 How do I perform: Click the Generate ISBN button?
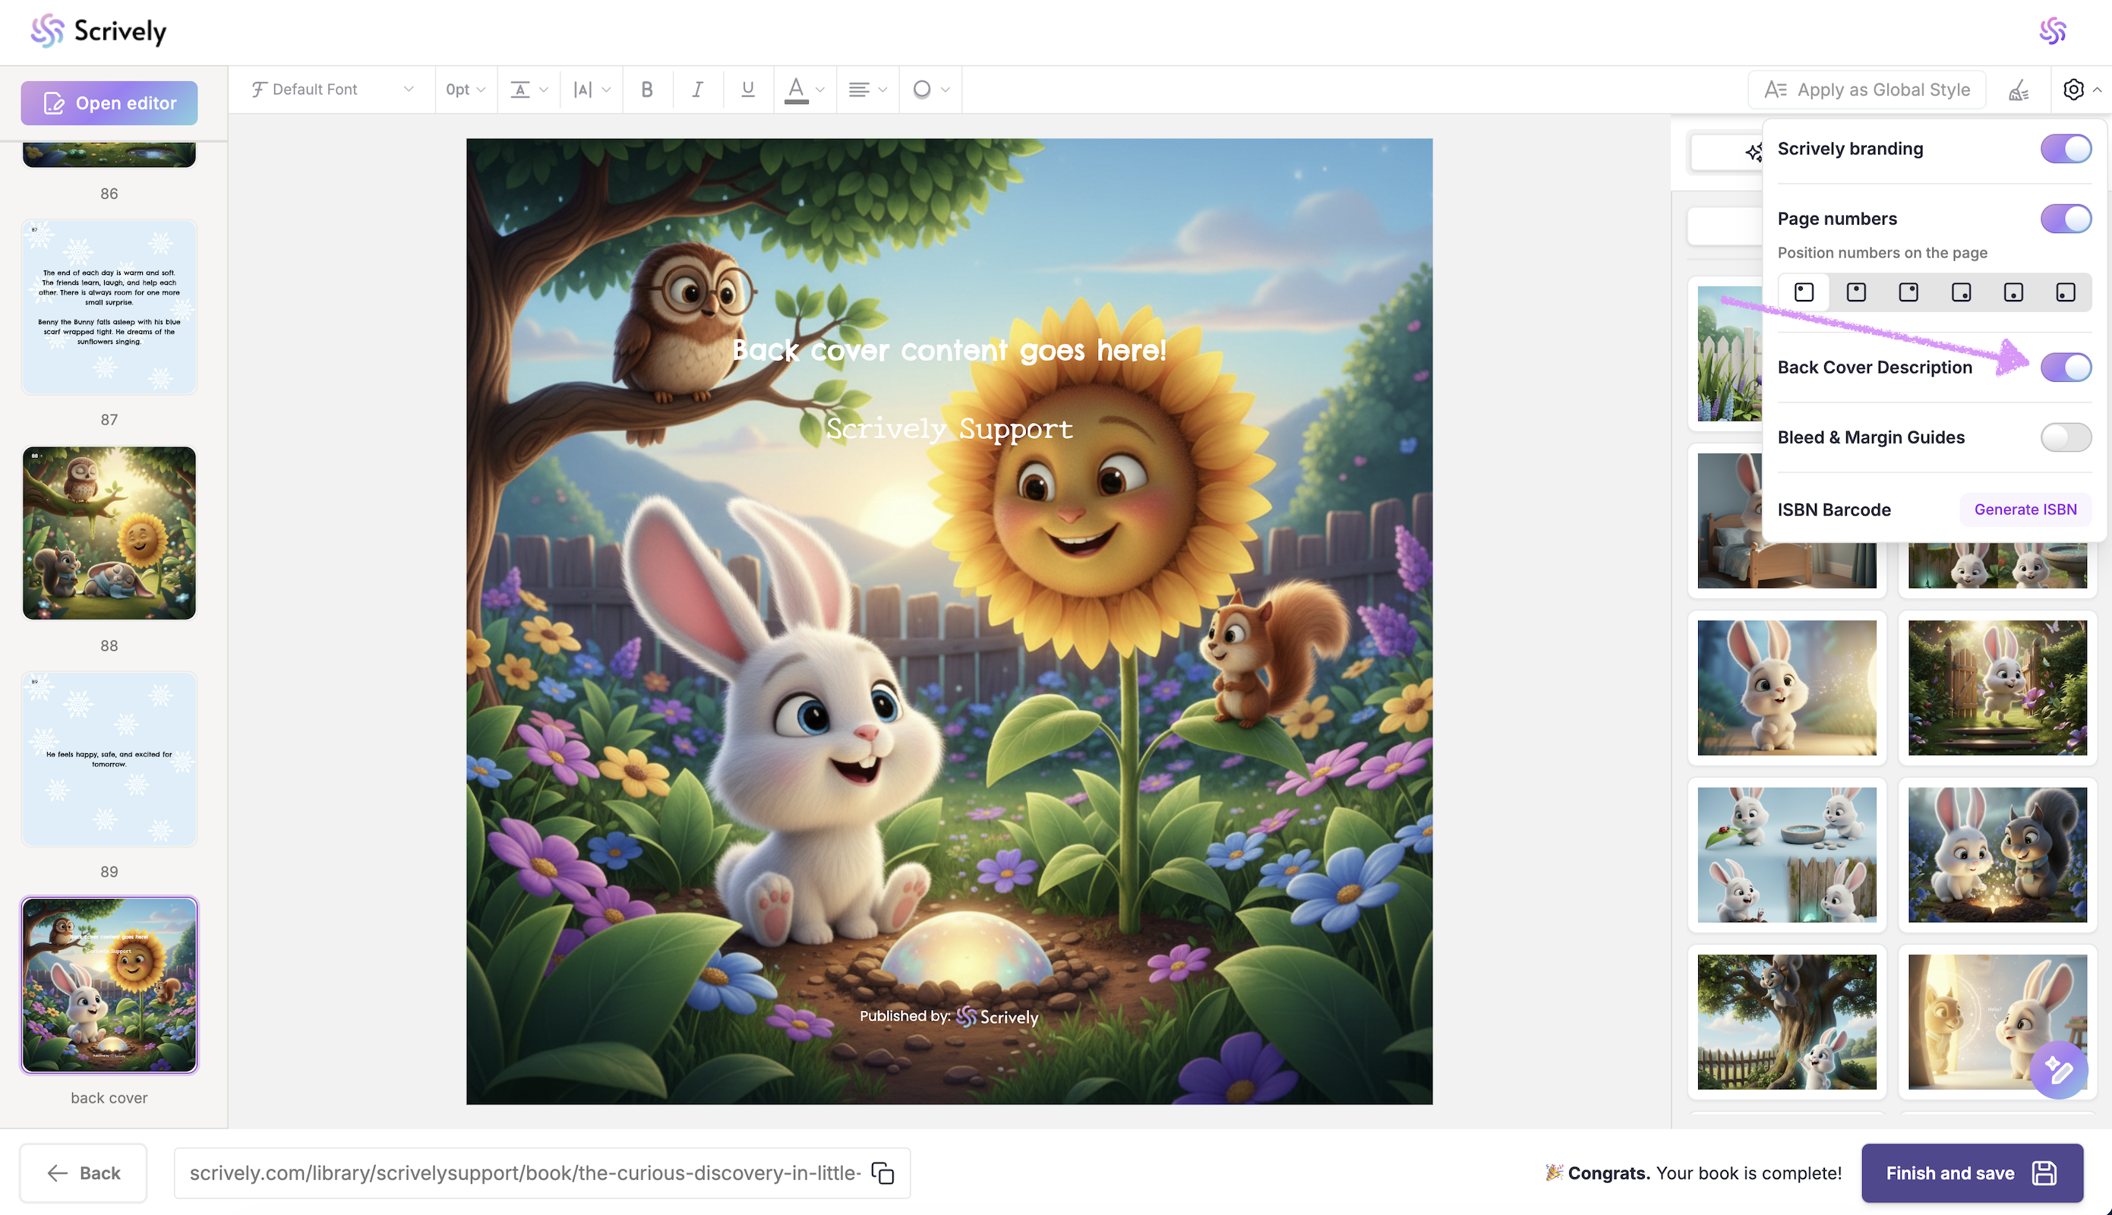point(2025,509)
